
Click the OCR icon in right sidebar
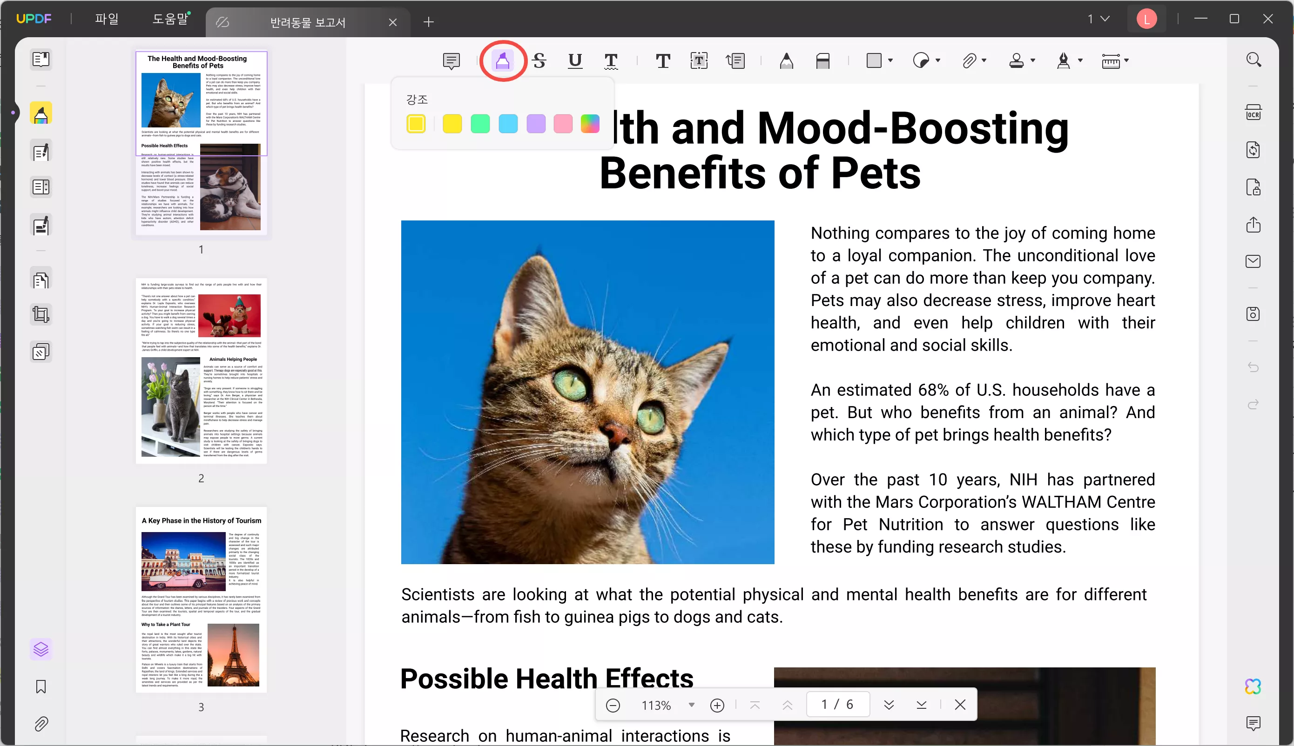tap(1253, 112)
